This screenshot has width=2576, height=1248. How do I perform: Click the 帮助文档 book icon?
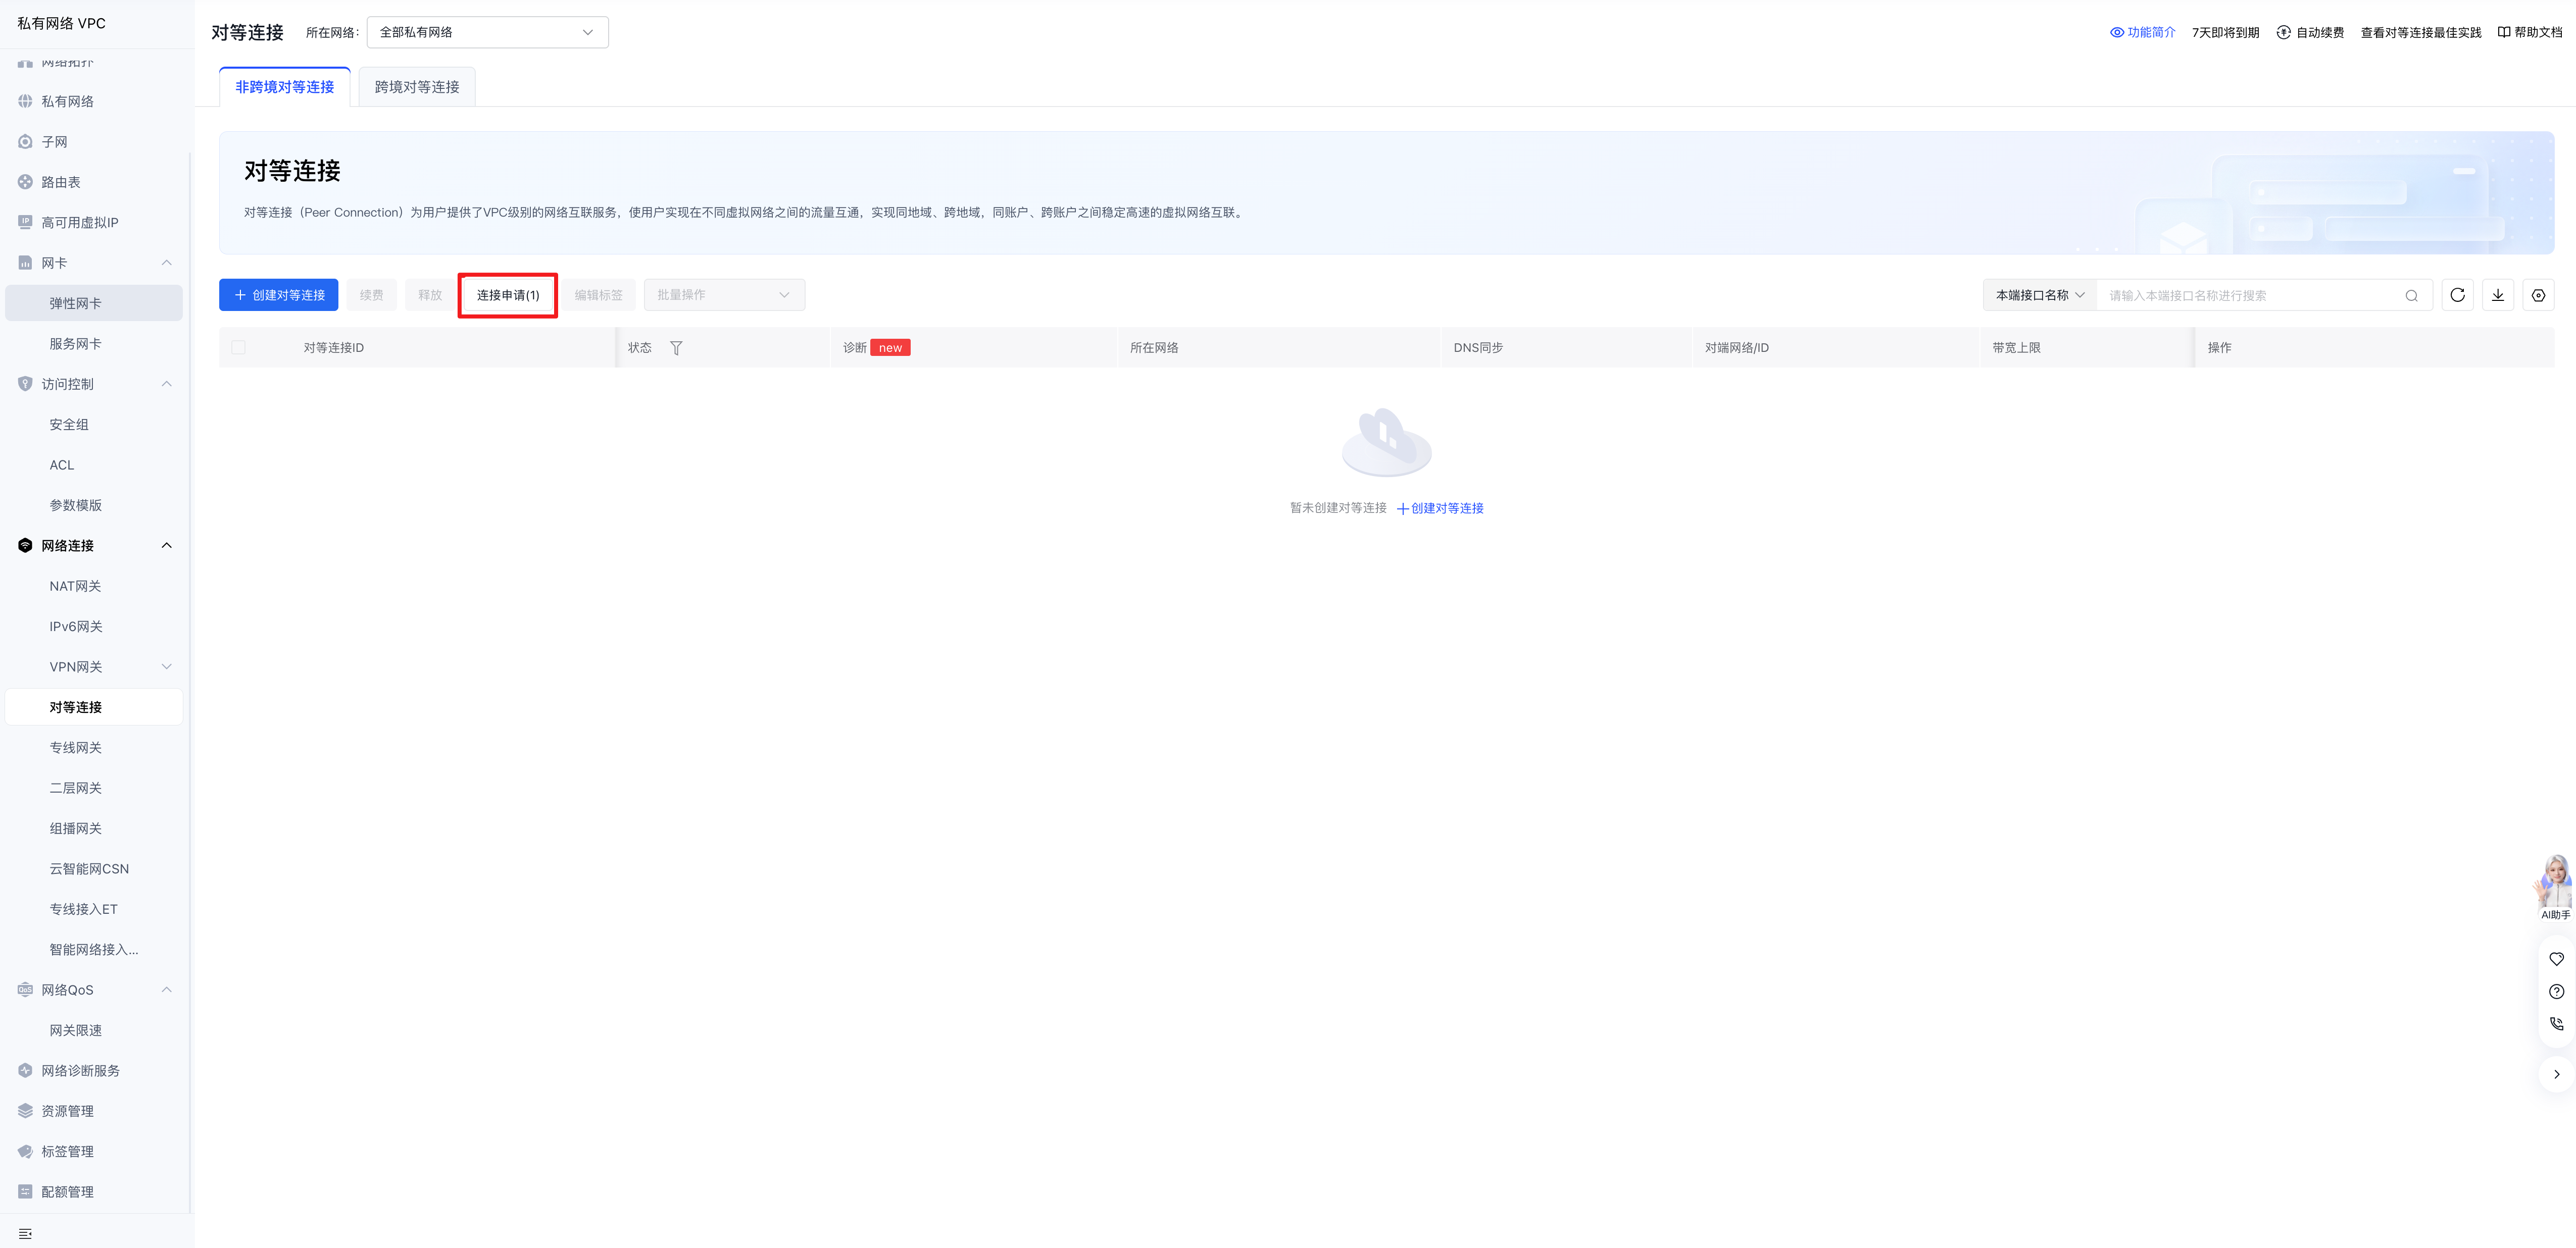tap(2504, 32)
